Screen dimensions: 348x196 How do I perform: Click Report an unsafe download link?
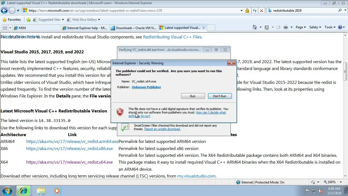(162, 129)
